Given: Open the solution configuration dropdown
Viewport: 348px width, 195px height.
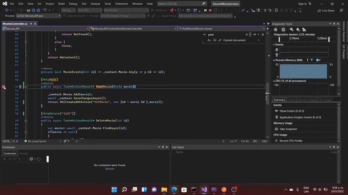Looking at the screenshot, I should click(69, 10).
